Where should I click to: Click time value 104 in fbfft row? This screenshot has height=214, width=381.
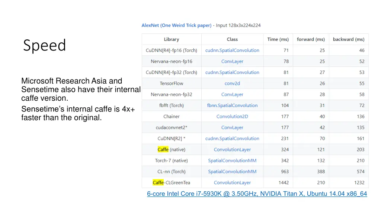(x=285, y=105)
